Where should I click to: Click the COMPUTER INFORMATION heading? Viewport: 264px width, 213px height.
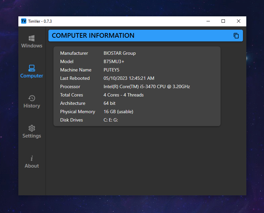coord(93,35)
